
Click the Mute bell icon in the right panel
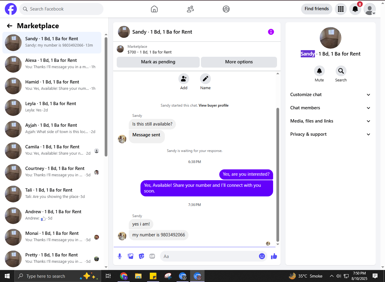point(319,71)
